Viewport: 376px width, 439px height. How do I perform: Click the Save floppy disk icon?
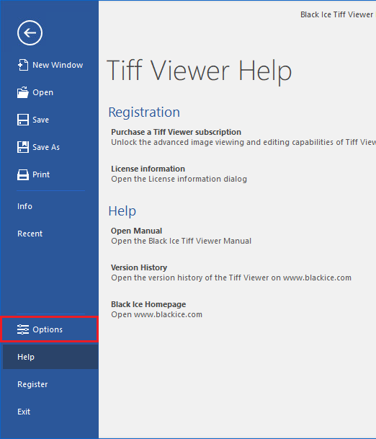click(x=22, y=120)
